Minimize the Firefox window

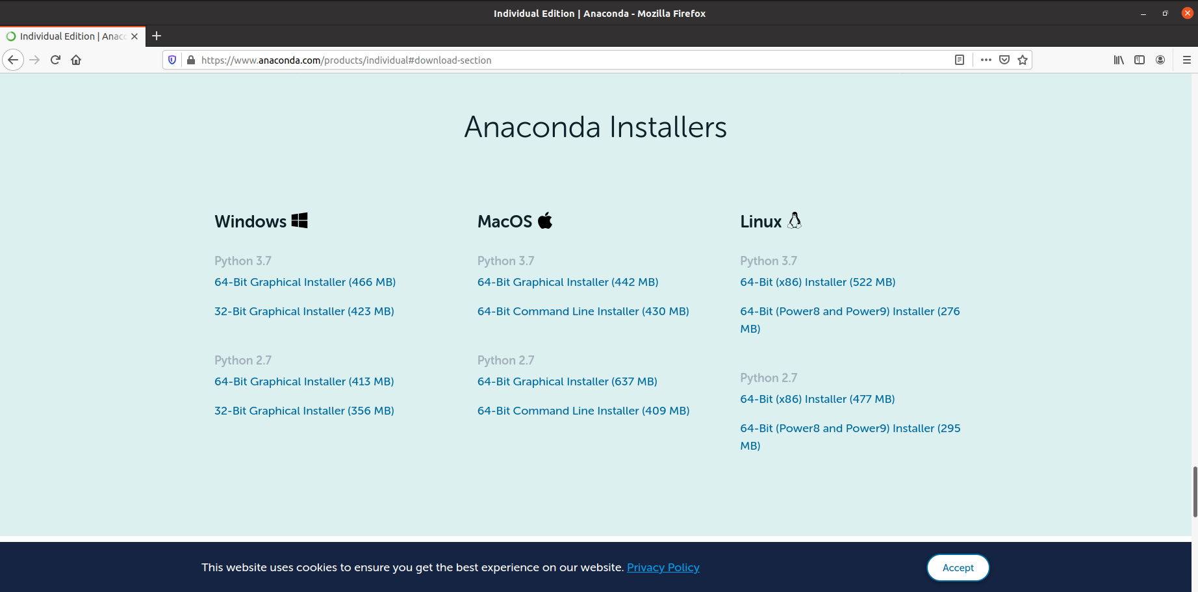[1143, 13]
